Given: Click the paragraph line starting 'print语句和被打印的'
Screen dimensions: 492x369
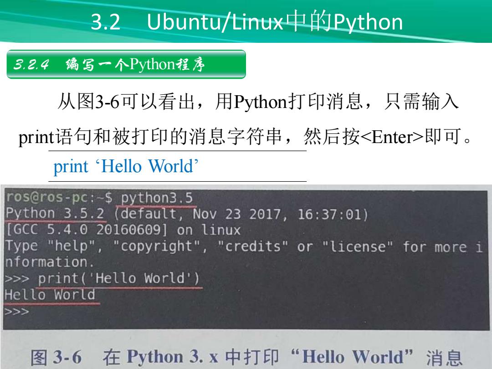Looking at the screenshot, I should (245, 137).
